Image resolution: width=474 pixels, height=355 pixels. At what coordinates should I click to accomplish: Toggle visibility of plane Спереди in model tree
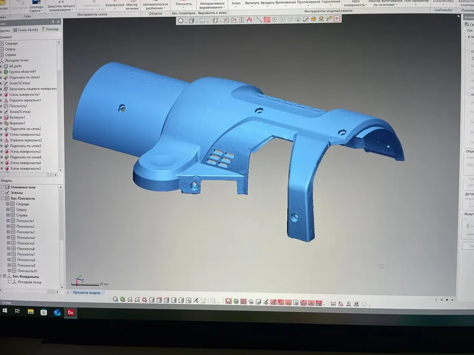(x=8, y=204)
